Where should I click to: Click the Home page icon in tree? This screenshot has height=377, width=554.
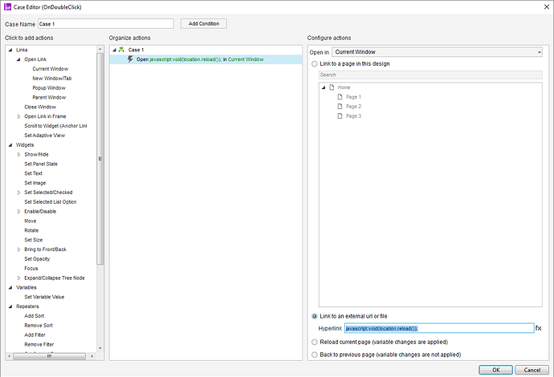tap(332, 87)
